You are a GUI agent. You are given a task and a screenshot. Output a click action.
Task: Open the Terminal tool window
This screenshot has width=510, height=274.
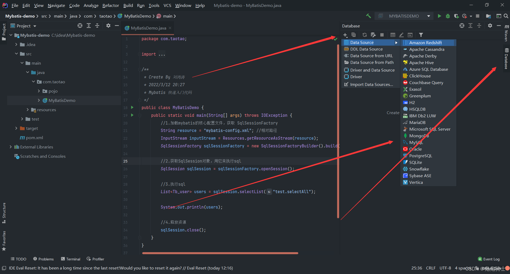click(x=71, y=259)
